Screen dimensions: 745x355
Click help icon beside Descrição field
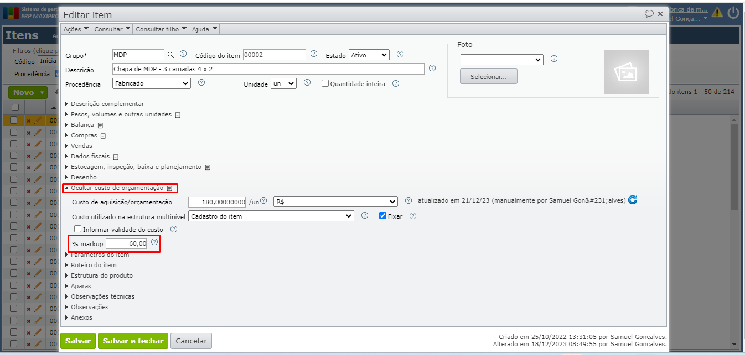(432, 68)
